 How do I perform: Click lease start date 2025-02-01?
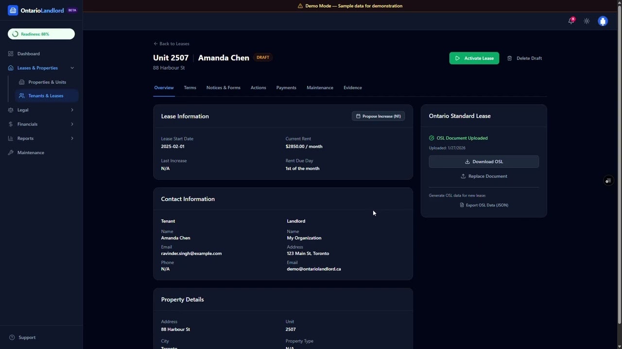pos(173,146)
